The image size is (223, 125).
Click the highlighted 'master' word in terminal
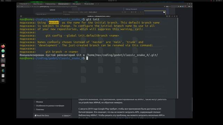(x=54, y=23)
